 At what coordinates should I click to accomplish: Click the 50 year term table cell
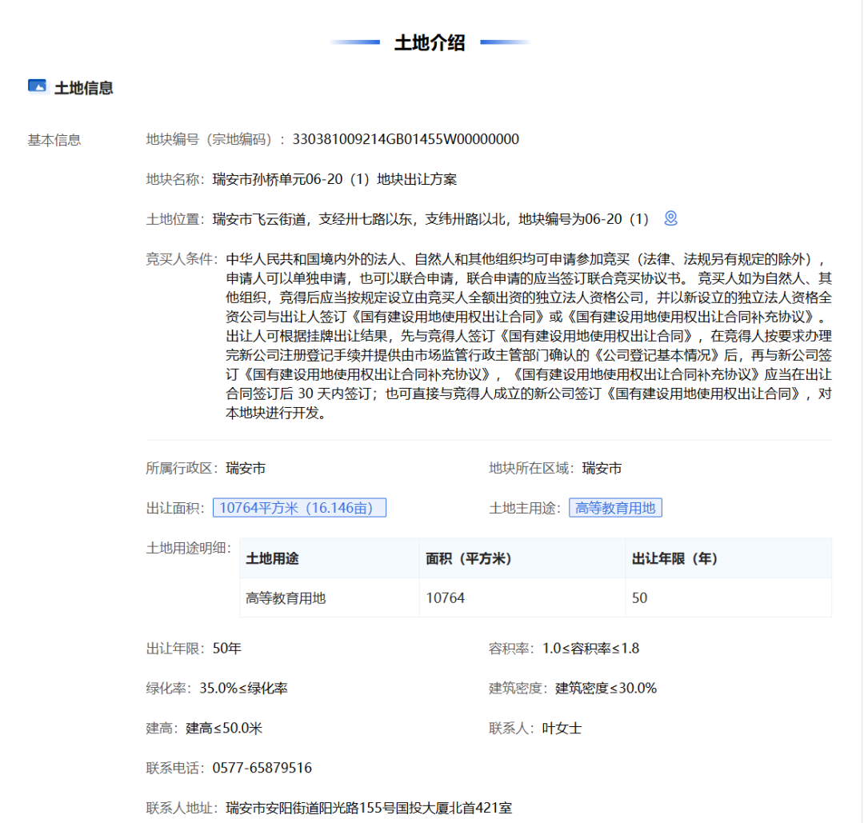pyautogui.click(x=639, y=597)
